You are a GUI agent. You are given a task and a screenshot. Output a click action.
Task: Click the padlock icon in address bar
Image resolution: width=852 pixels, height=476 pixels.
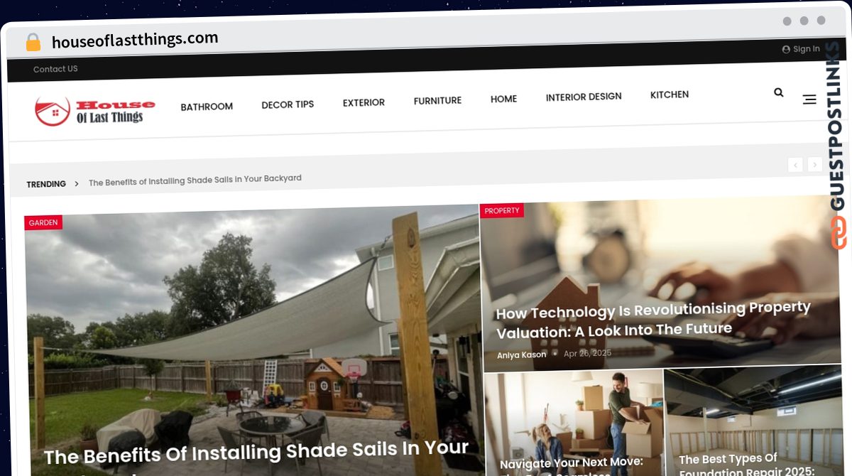tap(33, 42)
